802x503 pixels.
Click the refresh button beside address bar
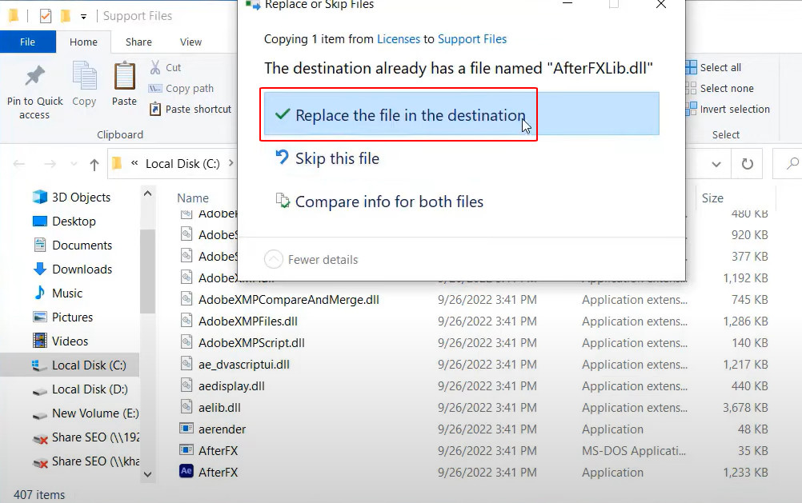coord(747,164)
